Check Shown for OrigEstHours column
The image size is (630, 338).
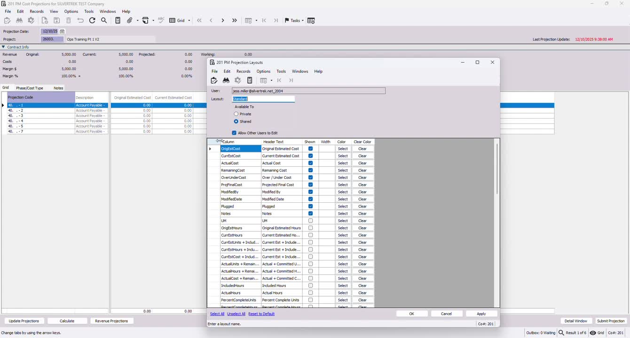(x=310, y=228)
